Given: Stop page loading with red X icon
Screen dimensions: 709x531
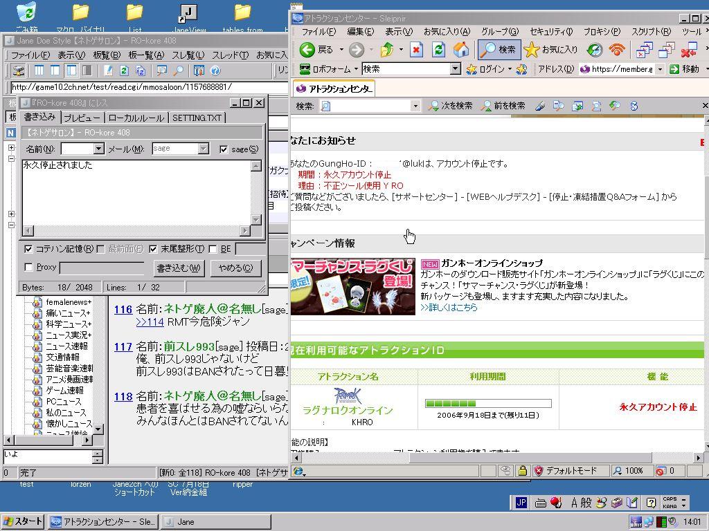Looking at the screenshot, I should tap(416, 50).
